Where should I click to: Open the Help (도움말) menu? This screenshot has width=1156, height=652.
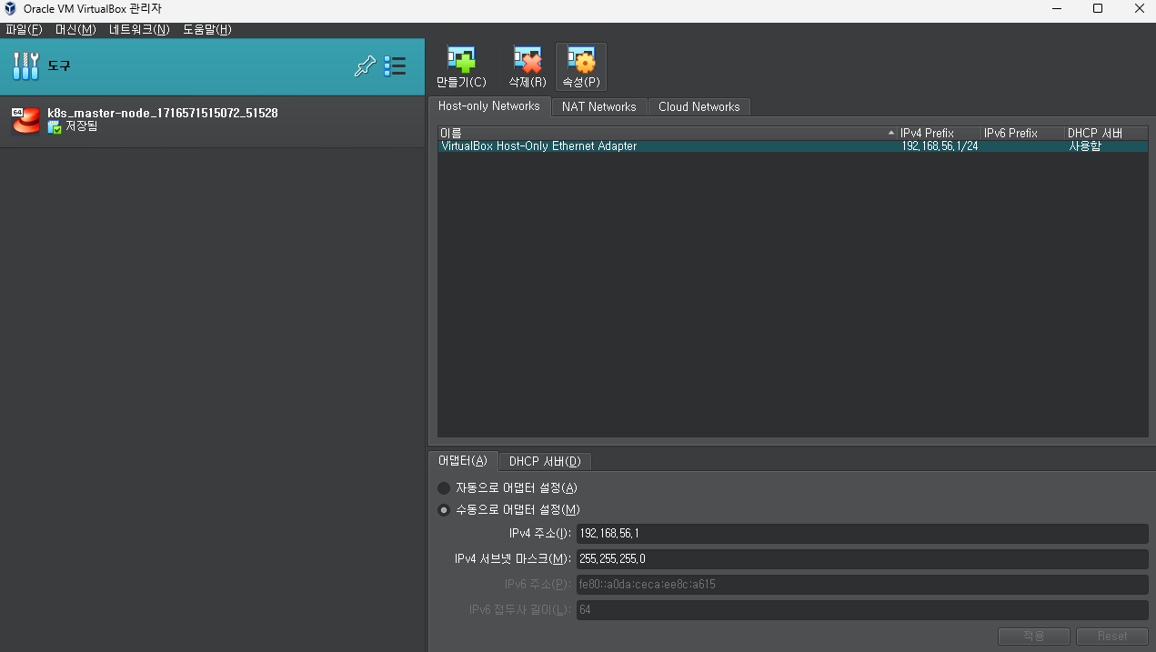click(207, 29)
